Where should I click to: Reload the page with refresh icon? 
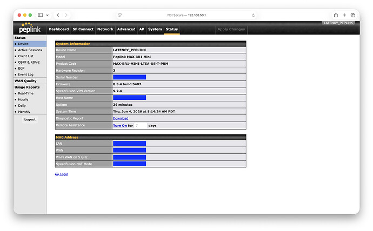point(254,15)
